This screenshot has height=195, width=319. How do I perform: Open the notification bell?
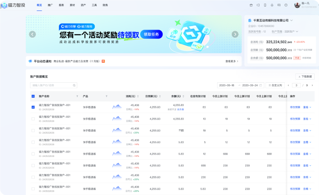tap(272, 5)
